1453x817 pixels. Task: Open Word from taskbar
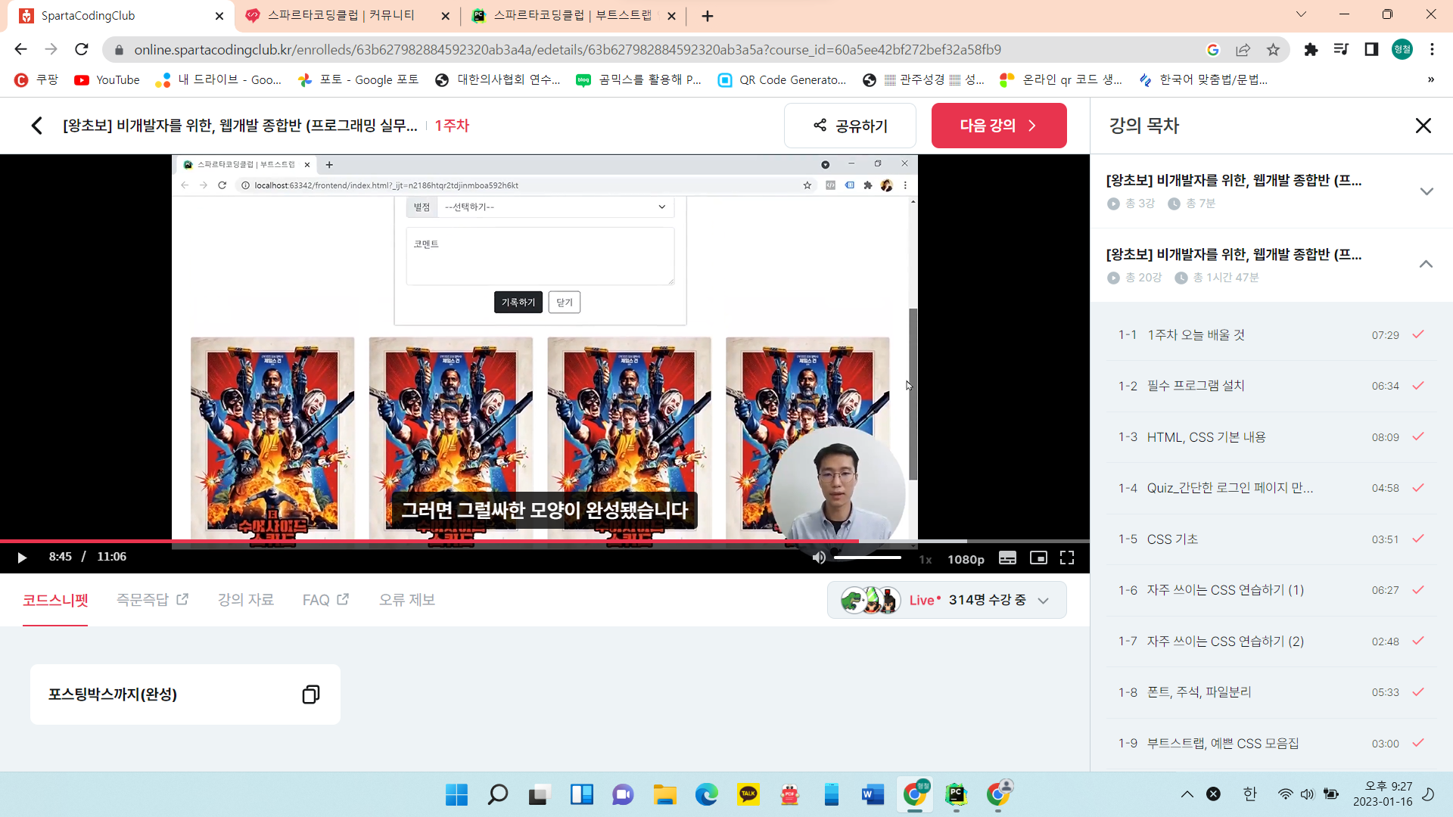pyautogui.click(x=873, y=794)
